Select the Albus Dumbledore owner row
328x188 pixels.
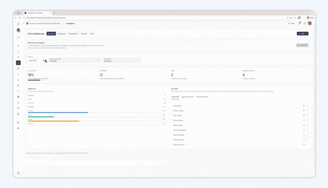coord(238,130)
